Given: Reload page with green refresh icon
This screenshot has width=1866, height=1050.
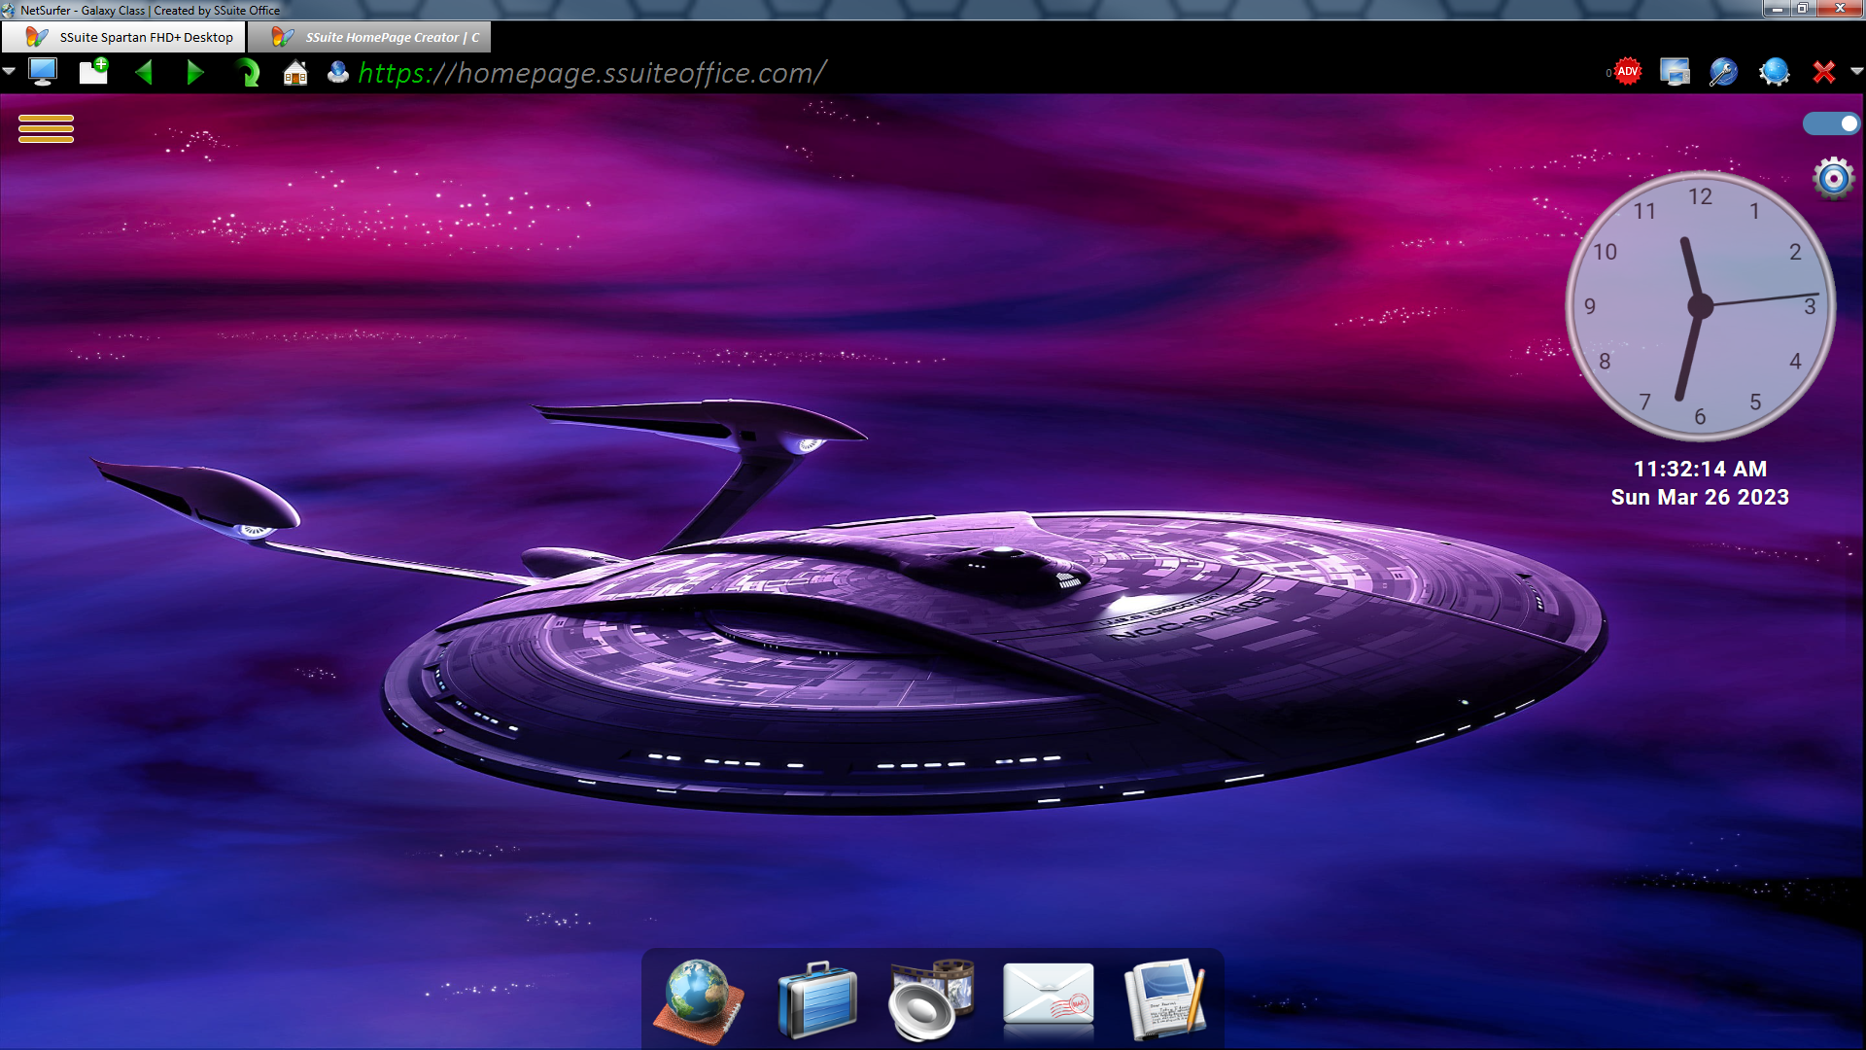Looking at the screenshot, I should click(247, 73).
